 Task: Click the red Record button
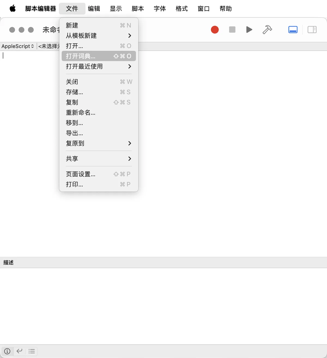pos(215,30)
